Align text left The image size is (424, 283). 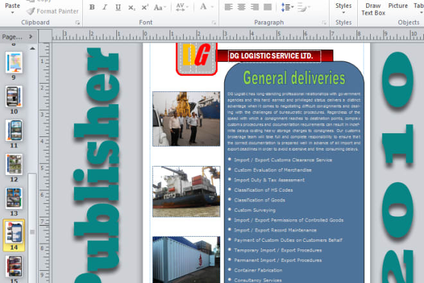pyautogui.click(x=229, y=7)
